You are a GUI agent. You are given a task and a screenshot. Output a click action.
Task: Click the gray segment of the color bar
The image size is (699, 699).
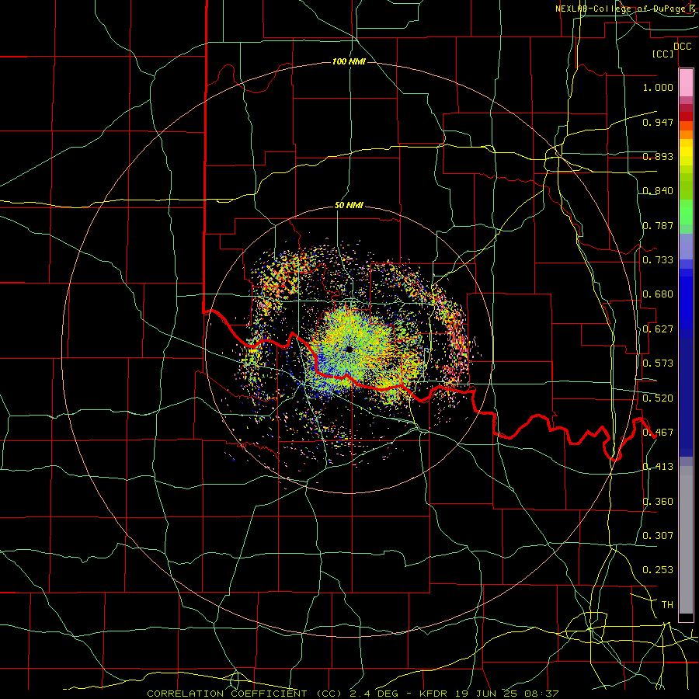tap(686, 540)
